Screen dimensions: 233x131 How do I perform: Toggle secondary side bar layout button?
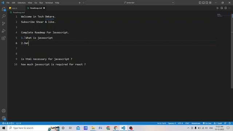[207, 3]
